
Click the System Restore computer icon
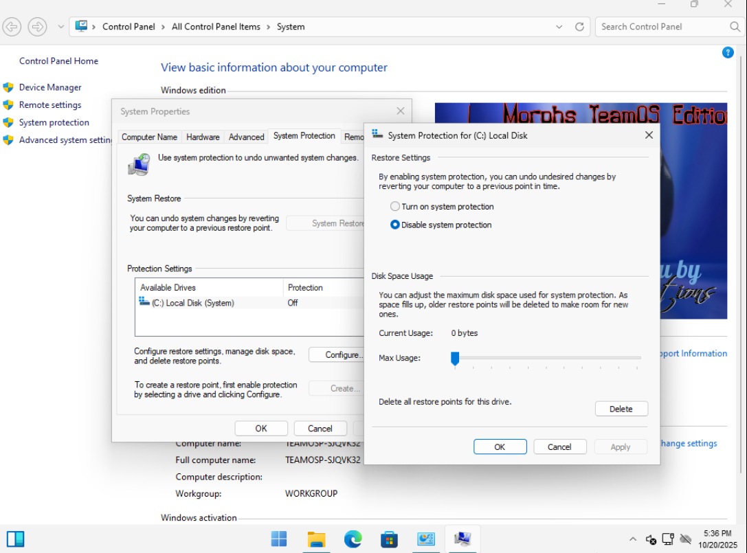point(140,165)
